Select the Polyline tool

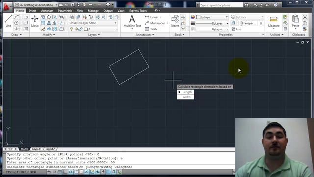[26, 17]
